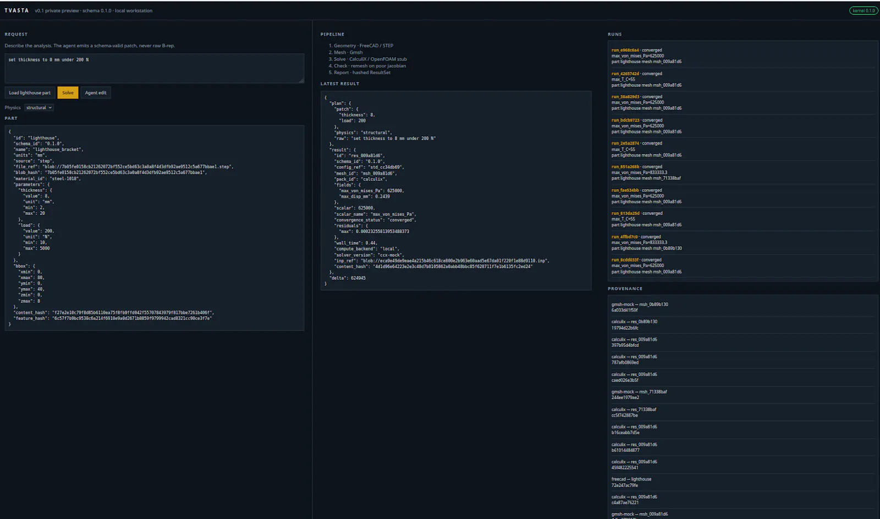This screenshot has height=519, width=880.
Task: Click the config_ref std_cc34db69 line
Action: click(x=369, y=167)
